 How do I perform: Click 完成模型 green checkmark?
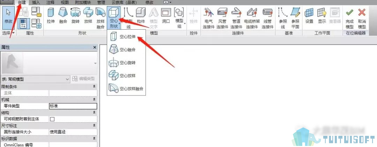point(349,18)
